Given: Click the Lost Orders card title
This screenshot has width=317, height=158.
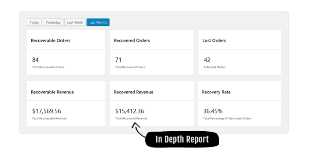Looking at the screenshot, I should pos(214,40).
